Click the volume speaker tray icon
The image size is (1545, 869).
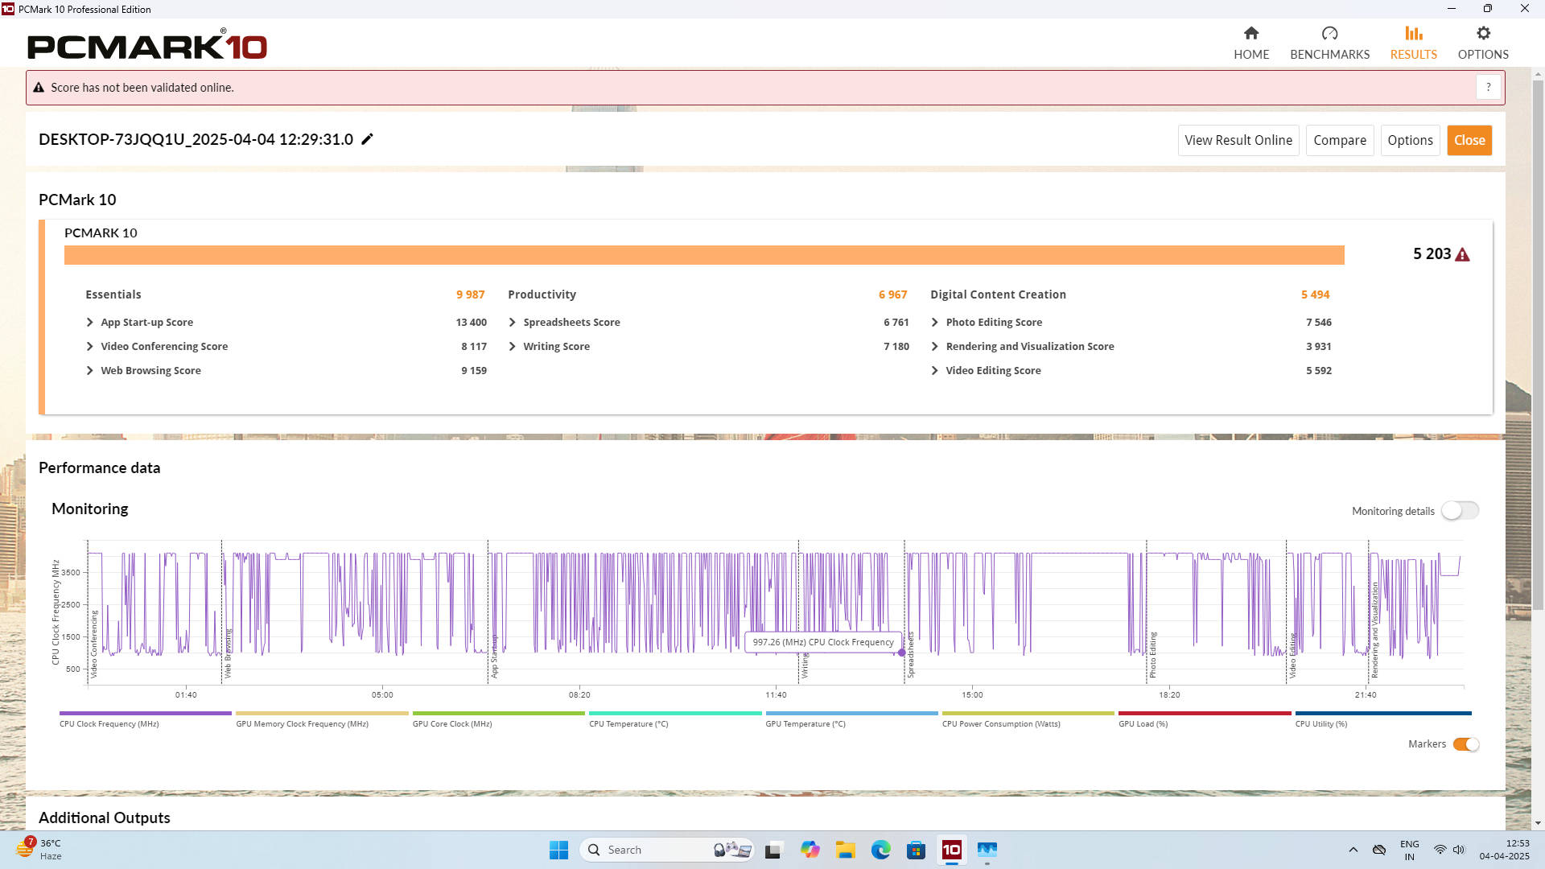pyautogui.click(x=1459, y=850)
